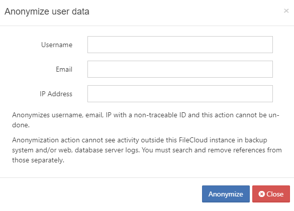Click the IP Address field label
294x211 pixels.
pyautogui.click(x=56, y=94)
